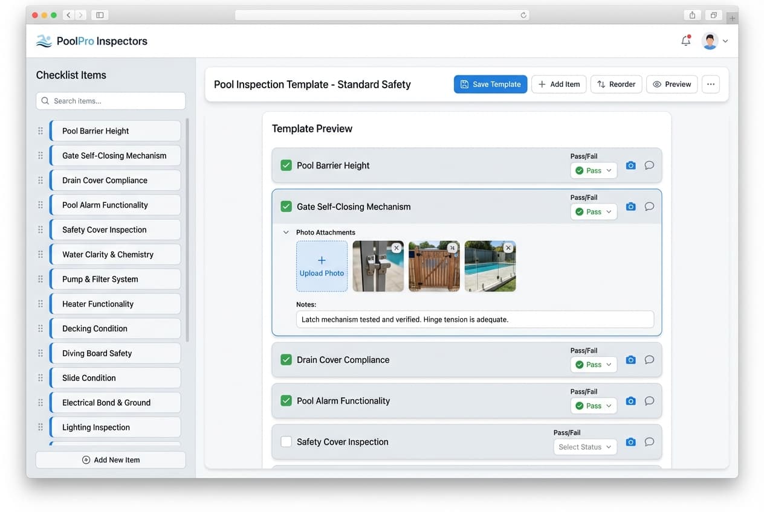Click the camera icon on Safety Cover Inspection
Image resolution: width=764 pixels, height=512 pixels.
(630, 442)
